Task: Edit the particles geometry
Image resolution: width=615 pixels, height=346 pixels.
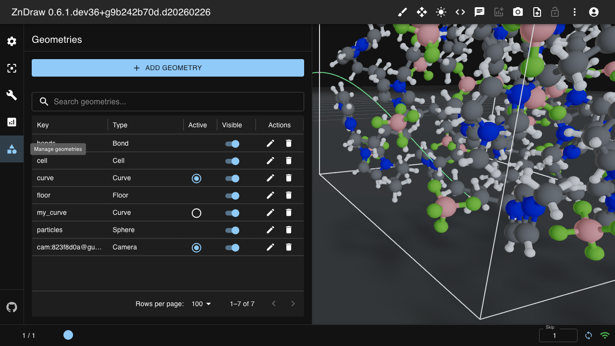Action: click(271, 230)
